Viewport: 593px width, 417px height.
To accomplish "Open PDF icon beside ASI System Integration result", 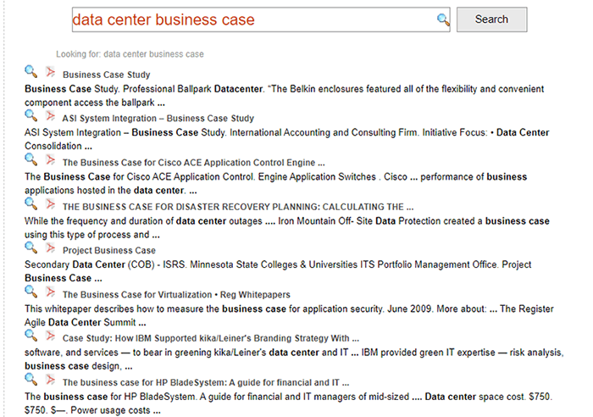I will click(x=50, y=115).
